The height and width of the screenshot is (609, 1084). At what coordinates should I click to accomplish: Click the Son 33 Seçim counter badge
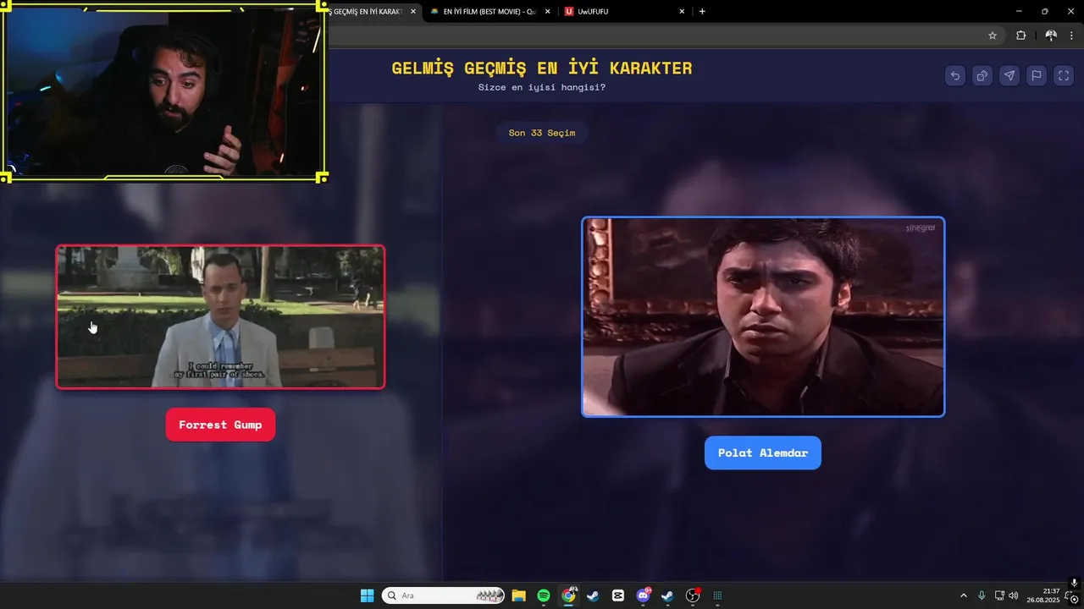pyautogui.click(x=542, y=133)
